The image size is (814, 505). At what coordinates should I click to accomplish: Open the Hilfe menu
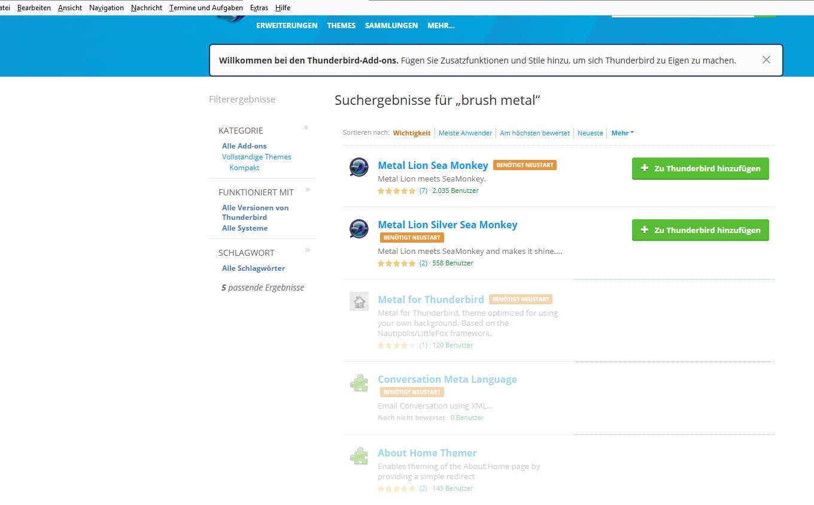click(283, 8)
